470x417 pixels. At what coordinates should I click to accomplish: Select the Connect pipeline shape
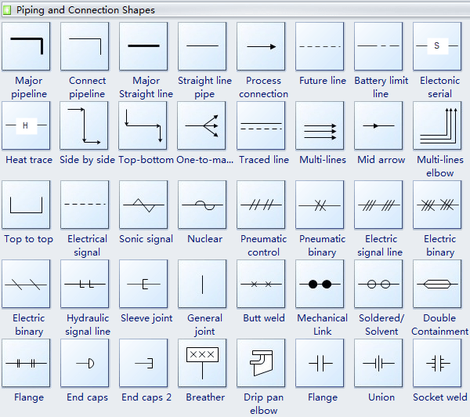(x=85, y=46)
